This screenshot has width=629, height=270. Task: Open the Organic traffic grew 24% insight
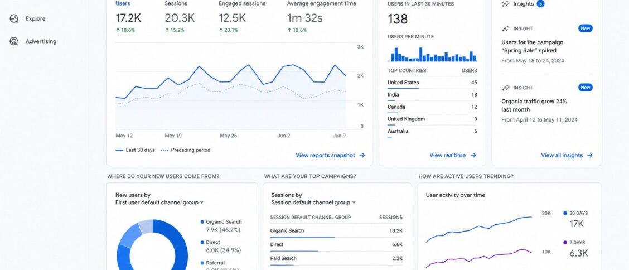[x=534, y=105]
